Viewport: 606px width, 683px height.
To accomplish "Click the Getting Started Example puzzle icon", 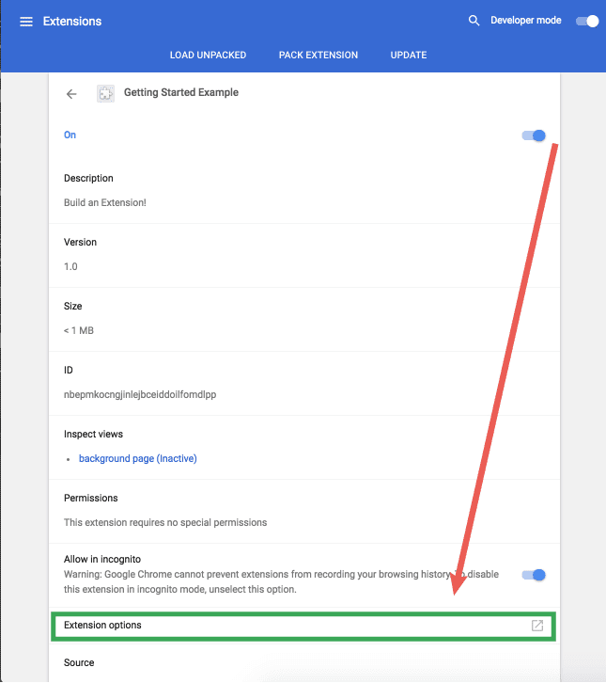I will tap(105, 94).
